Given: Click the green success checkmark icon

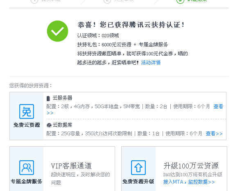Looking at the screenshot, I should pyautogui.click(x=57, y=31).
